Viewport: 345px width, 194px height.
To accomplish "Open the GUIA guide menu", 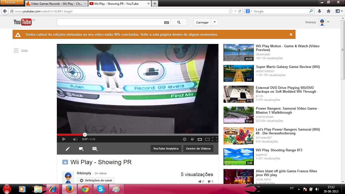I will 21,51.
